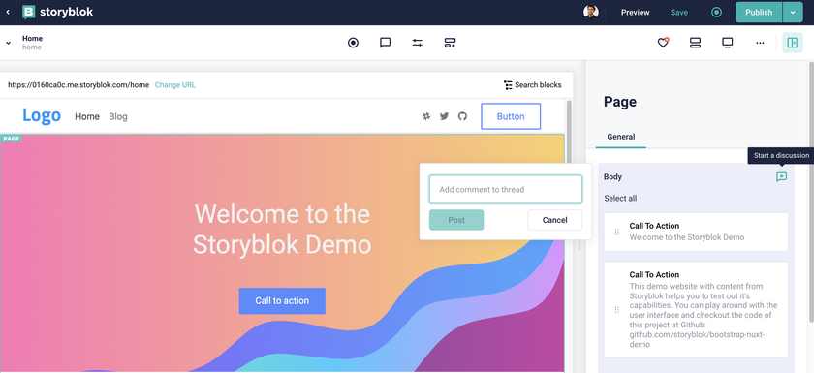814x373 pixels.
Task: Open the Preview link
Action: (636, 12)
